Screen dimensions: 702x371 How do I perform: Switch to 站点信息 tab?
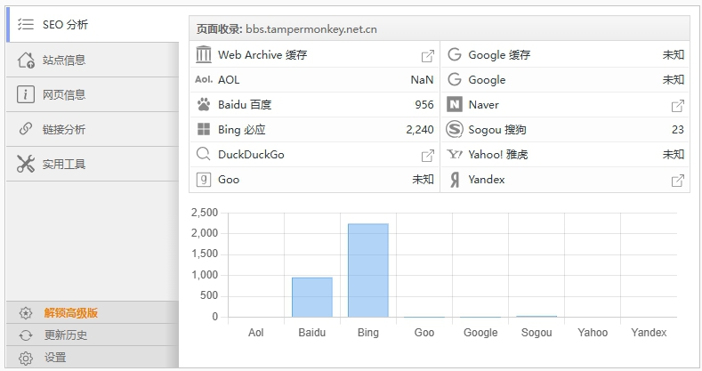pos(93,60)
